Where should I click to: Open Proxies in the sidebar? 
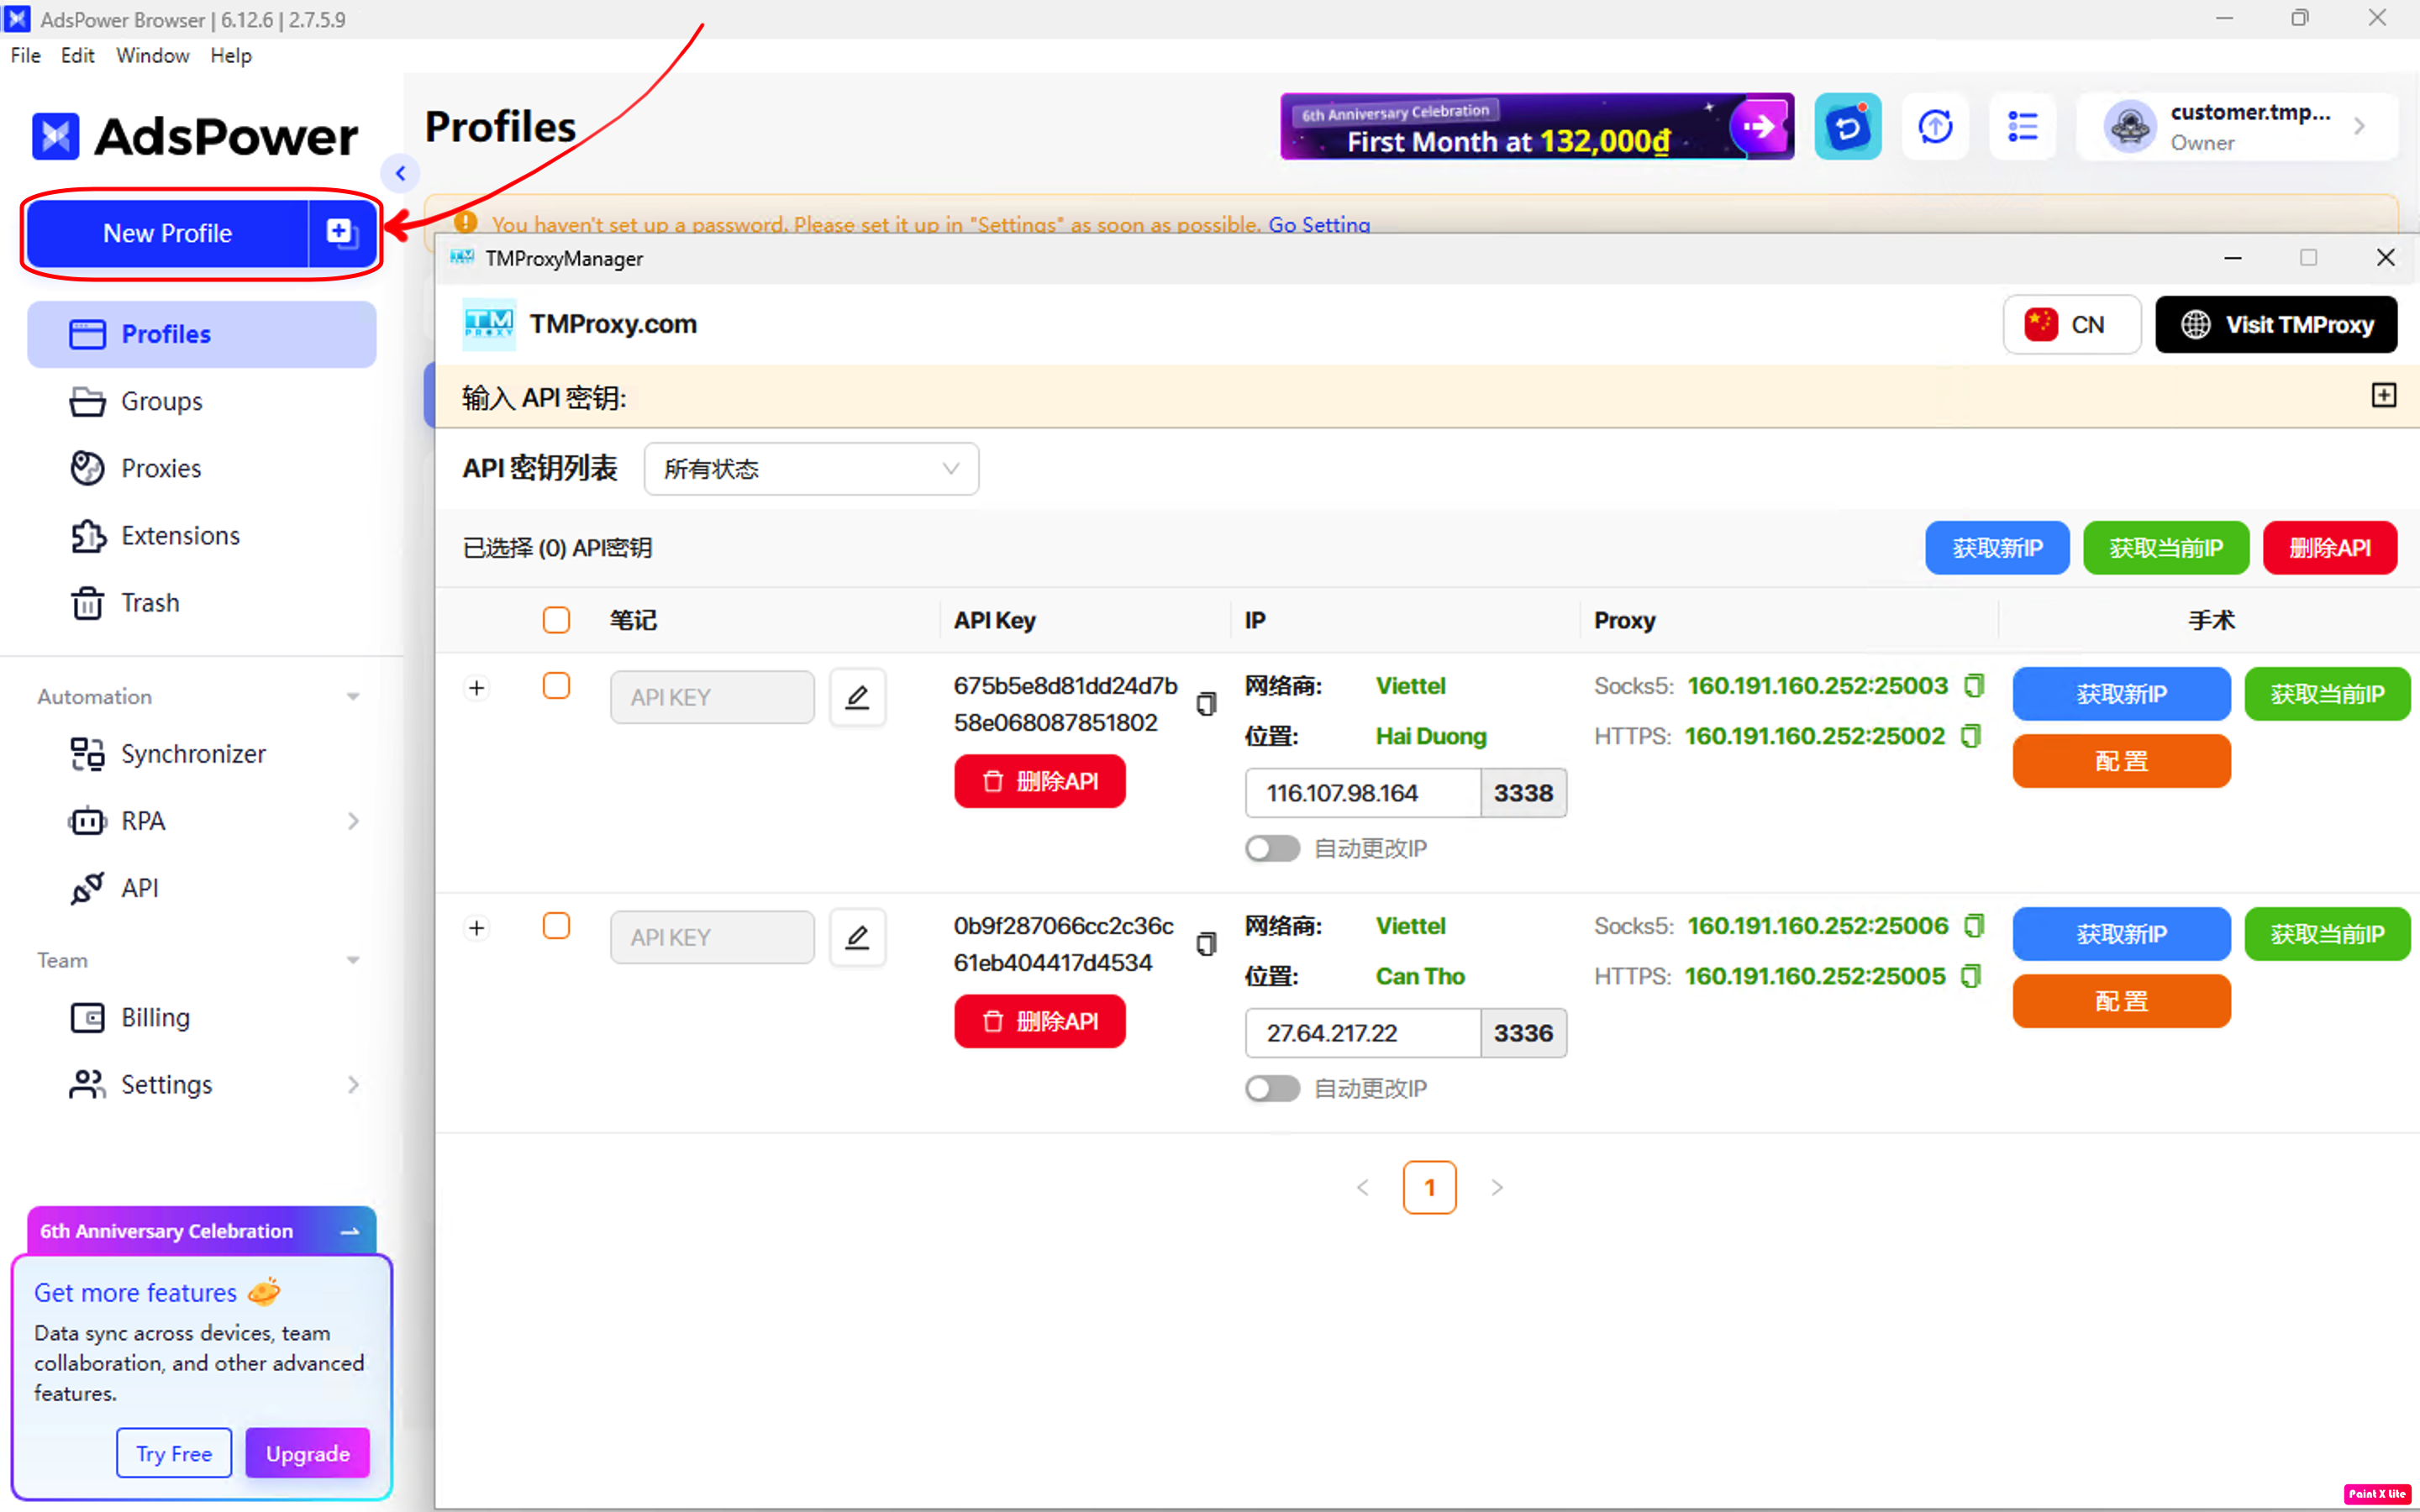point(160,468)
